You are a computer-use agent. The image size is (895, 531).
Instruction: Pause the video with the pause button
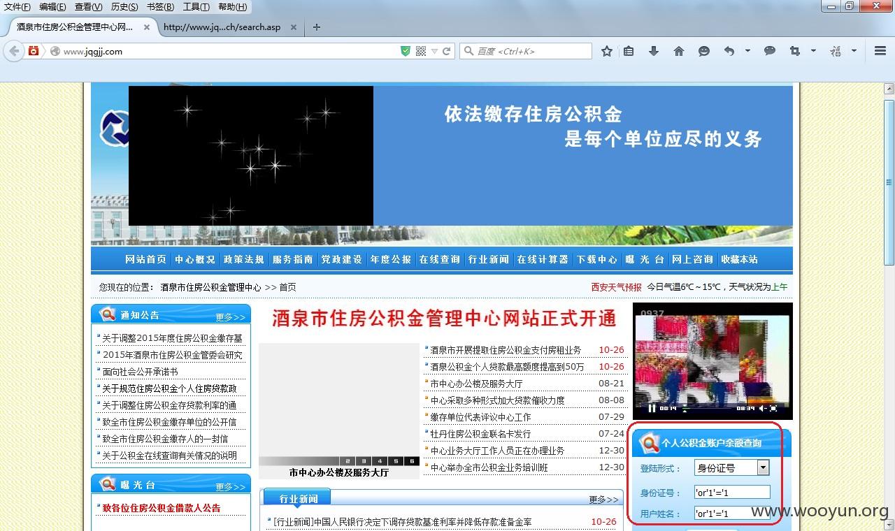[x=652, y=408]
